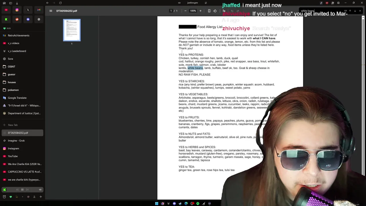366x206 pixels.
Task: Open Spotify from the taskbar
Action: pos(198,204)
